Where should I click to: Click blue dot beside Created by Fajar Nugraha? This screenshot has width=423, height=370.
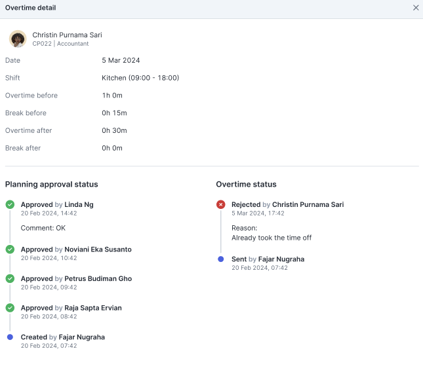point(10,337)
